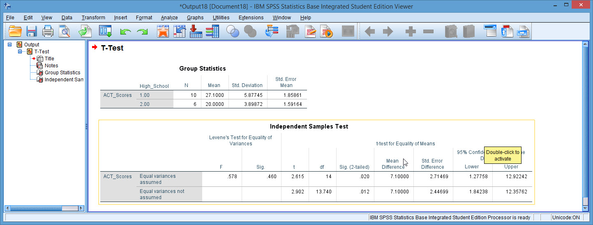Click the Open file folder icon
Image resolution: width=593 pixels, height=225 pixels.
(x=15, y=31)
